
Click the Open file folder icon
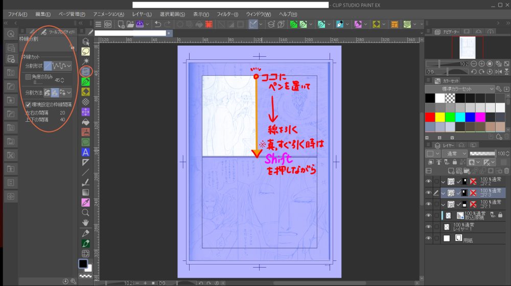(x=130, y=24)
